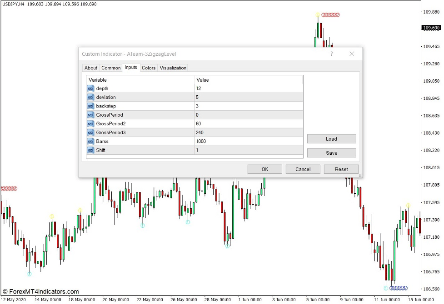Click the icon beside the deviation variable

[x=90, y=97]
